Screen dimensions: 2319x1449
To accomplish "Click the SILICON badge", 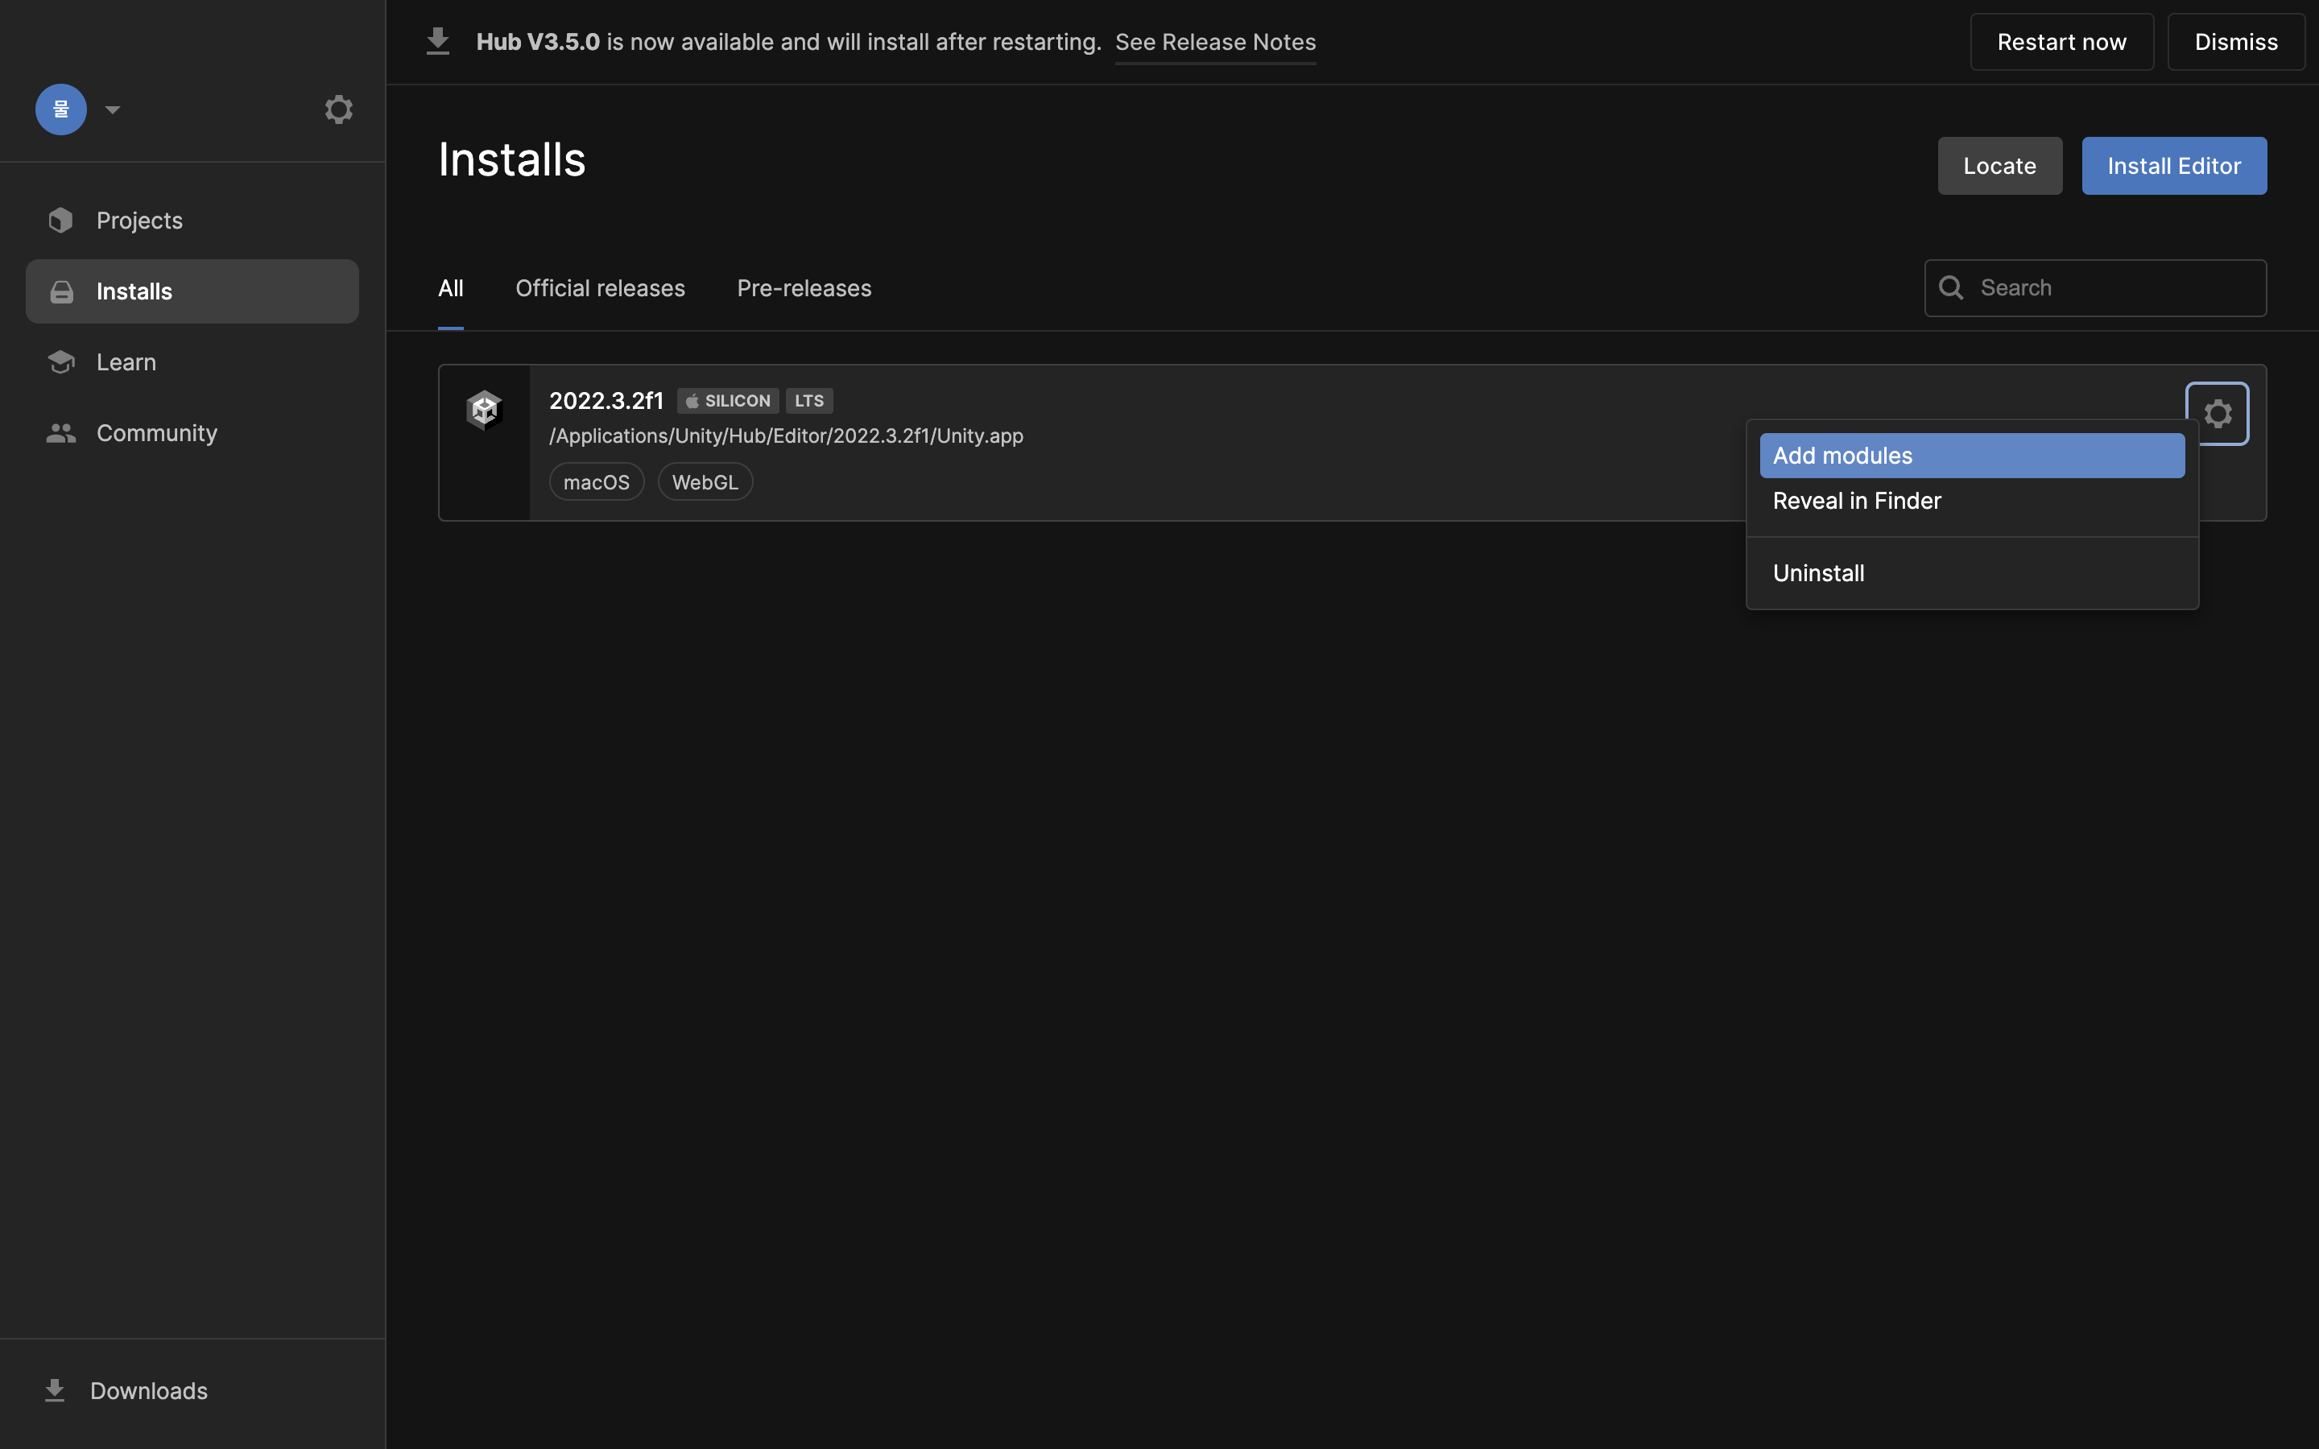I will pyautogui.click(x=727, y=401).
